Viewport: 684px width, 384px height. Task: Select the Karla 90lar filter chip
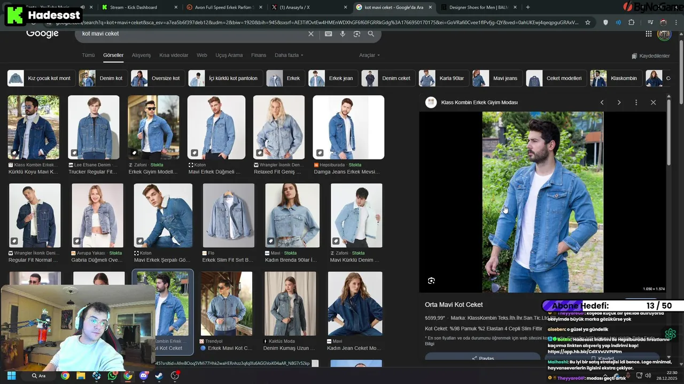tap(444, 78)
